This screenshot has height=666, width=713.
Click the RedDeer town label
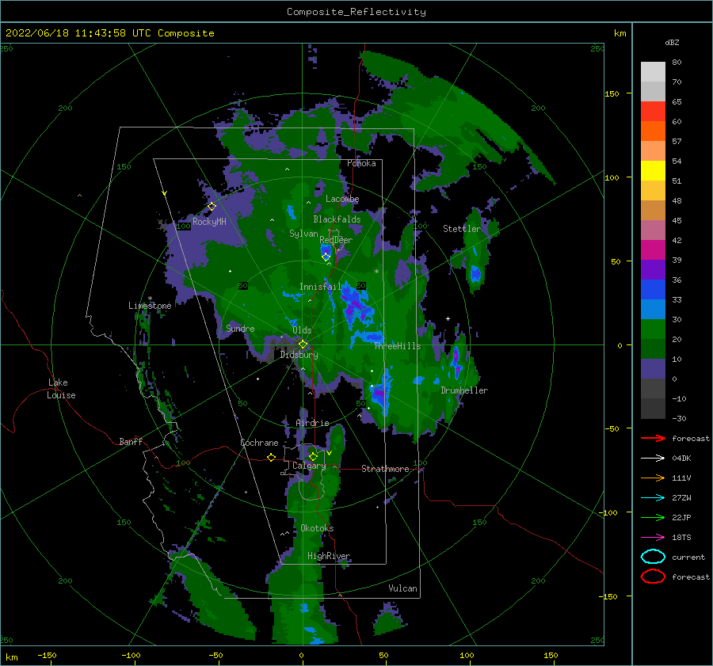pyautogui.click(x=336, y=240)
